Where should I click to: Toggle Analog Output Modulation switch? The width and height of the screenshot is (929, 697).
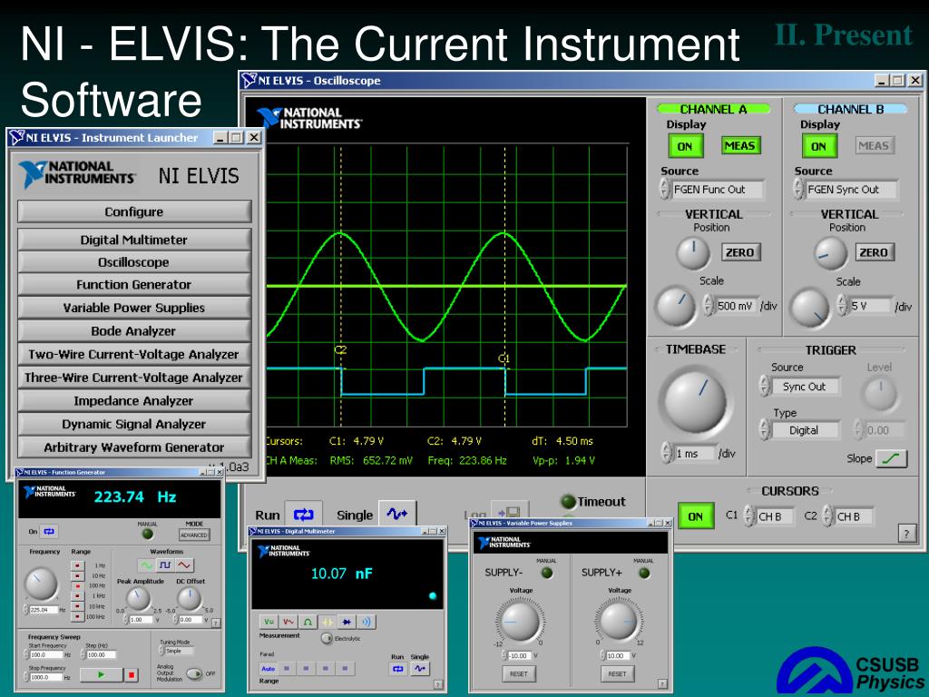194,674
